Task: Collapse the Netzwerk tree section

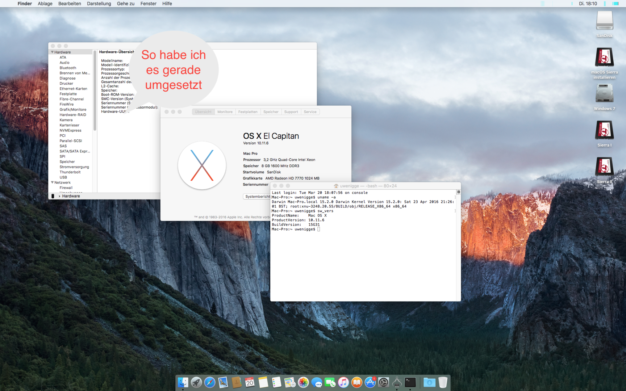Action: tap(52, 182)
